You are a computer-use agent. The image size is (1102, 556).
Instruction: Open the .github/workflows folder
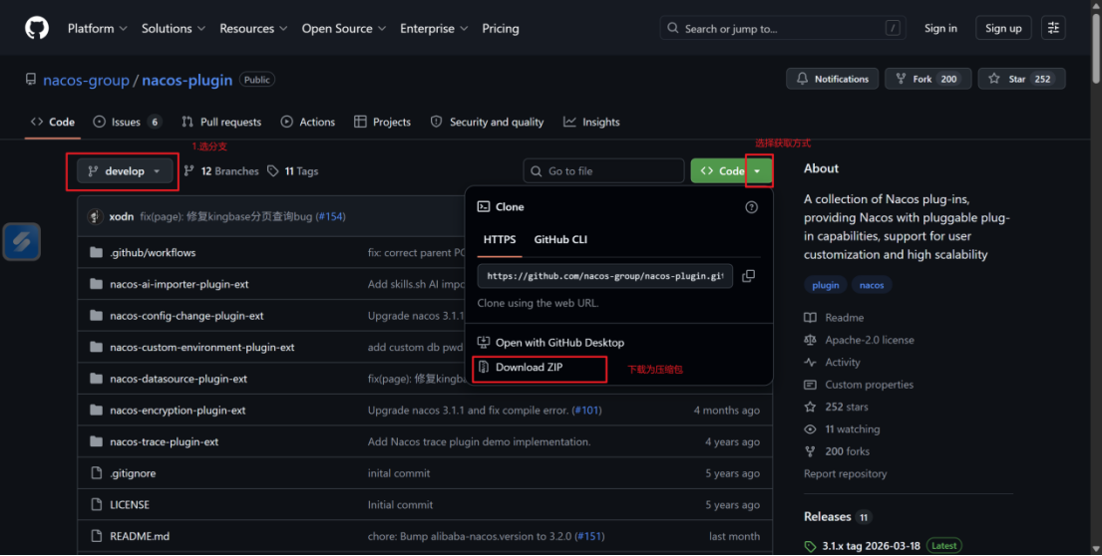pyautogui.click(x=153, y=253)
